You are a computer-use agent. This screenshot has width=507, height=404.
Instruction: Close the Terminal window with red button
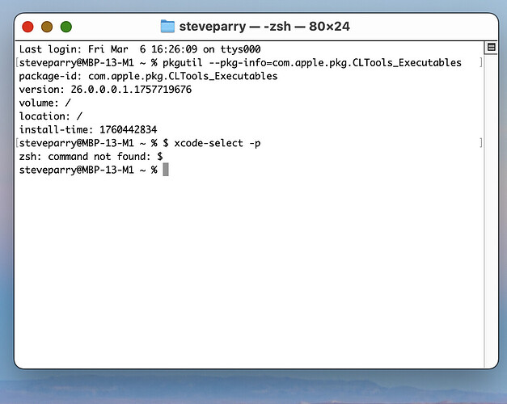27,27
